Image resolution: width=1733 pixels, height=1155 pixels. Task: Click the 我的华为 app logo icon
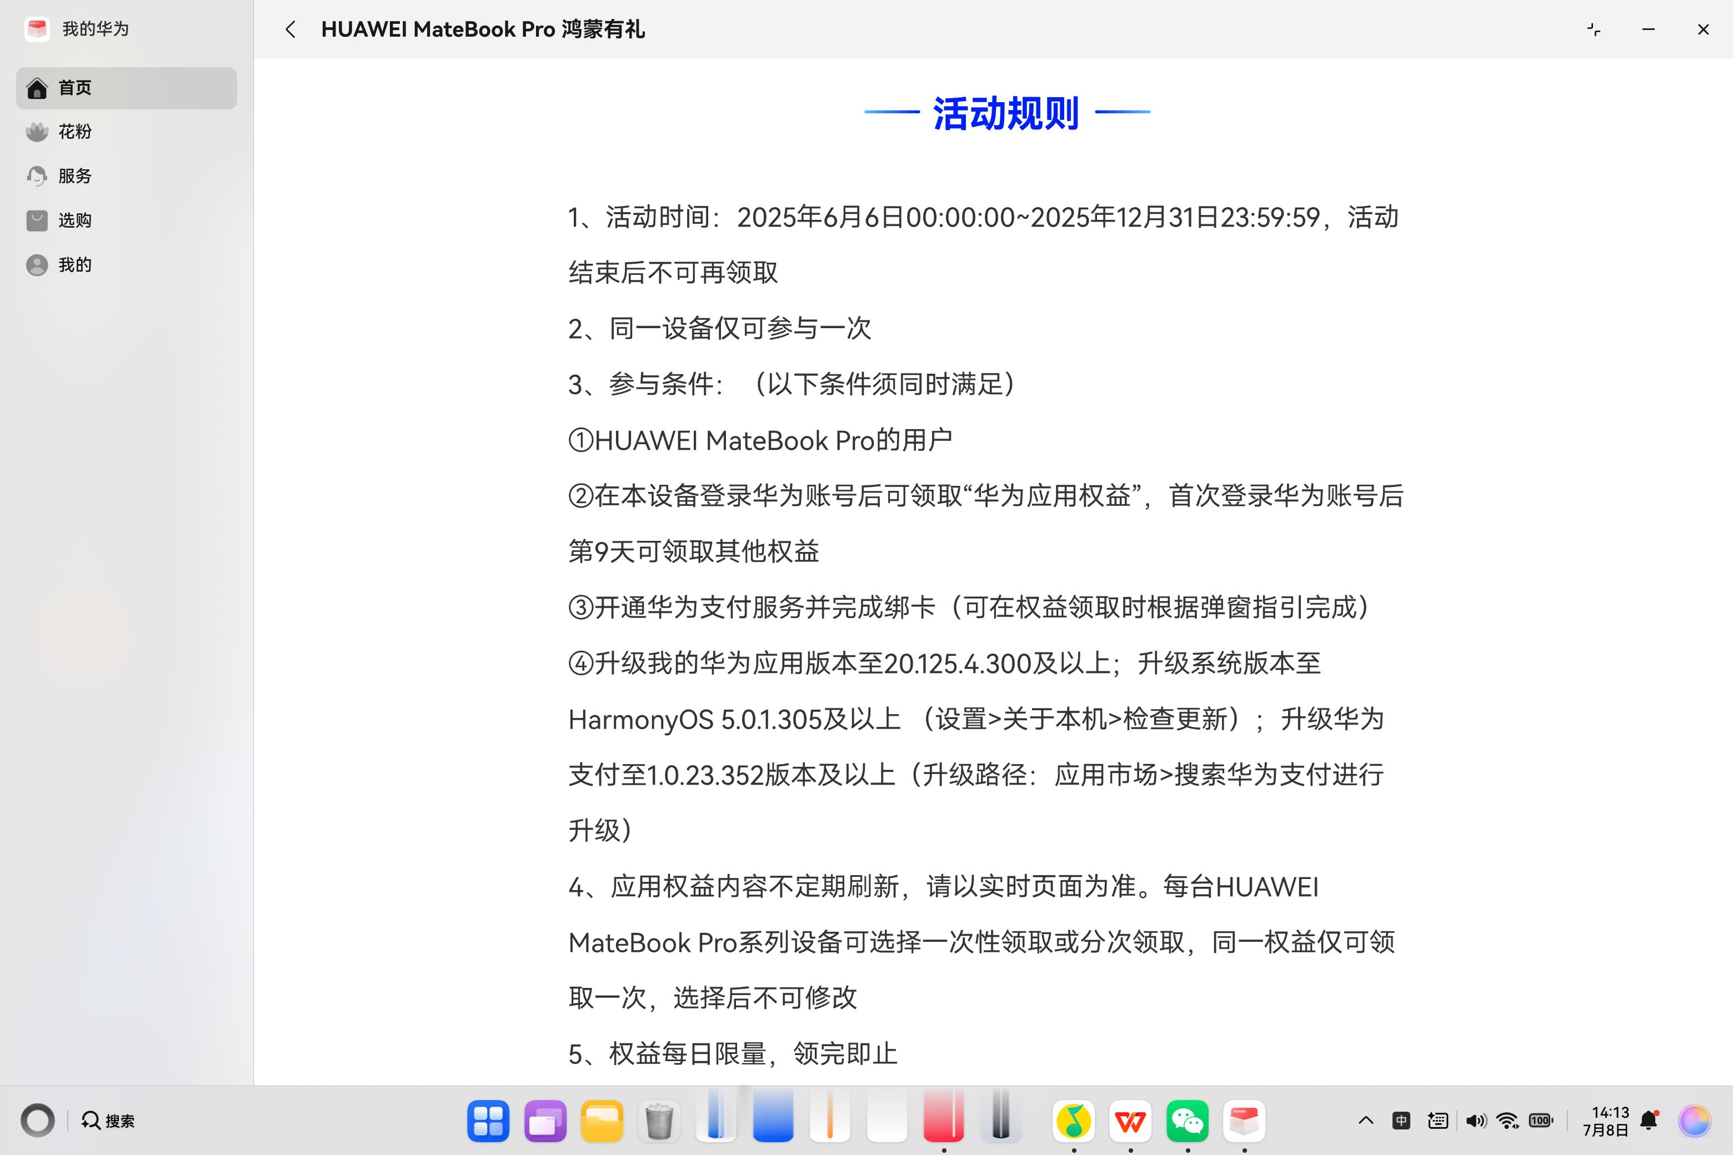pos(37,29)
